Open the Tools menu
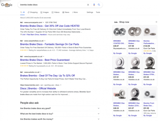The width and height of the screenshot is (159, 121). 98,12
